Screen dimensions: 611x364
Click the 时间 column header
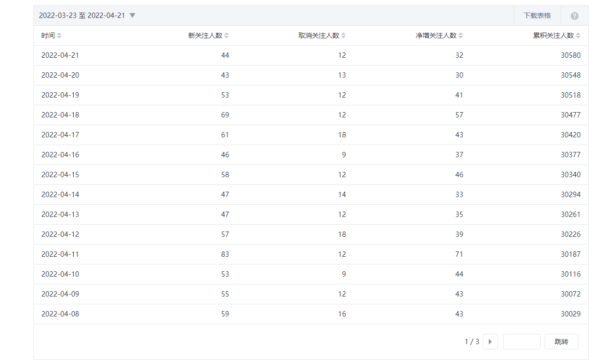tap(48, 36)
